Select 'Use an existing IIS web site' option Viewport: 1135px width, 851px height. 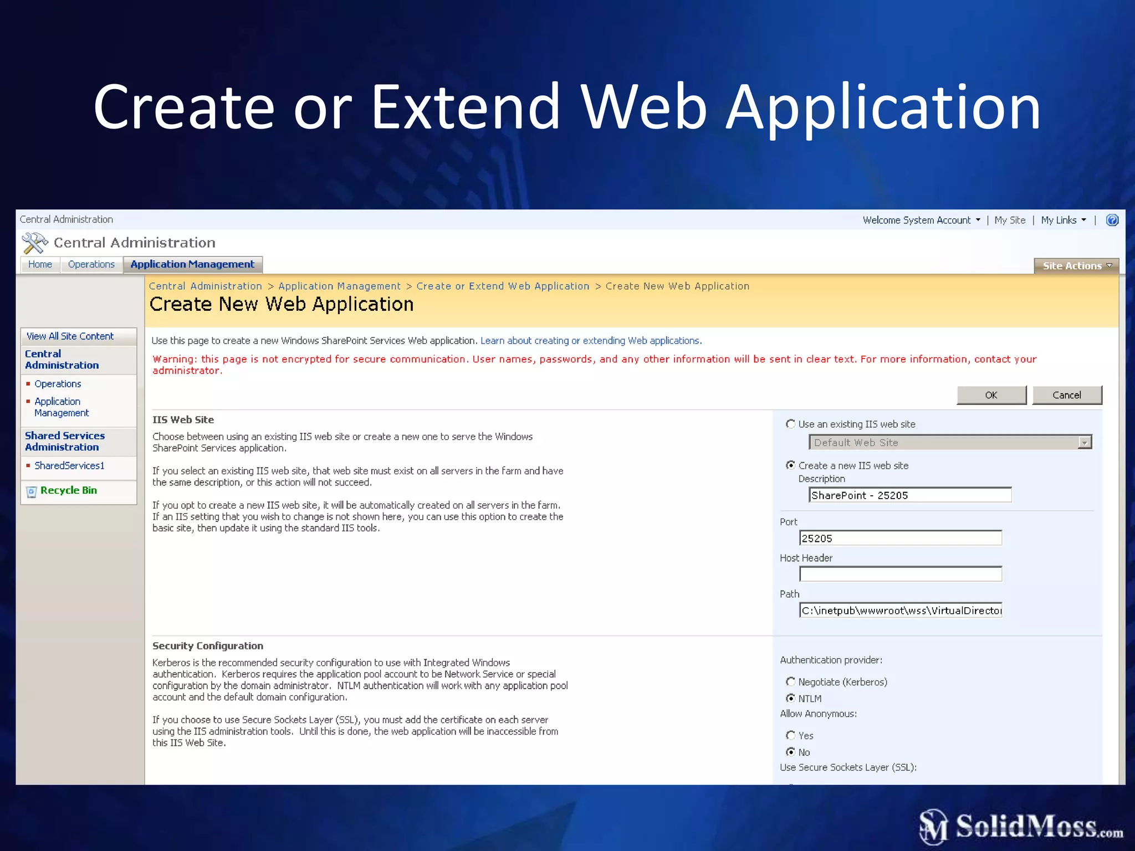click(790, 424)
